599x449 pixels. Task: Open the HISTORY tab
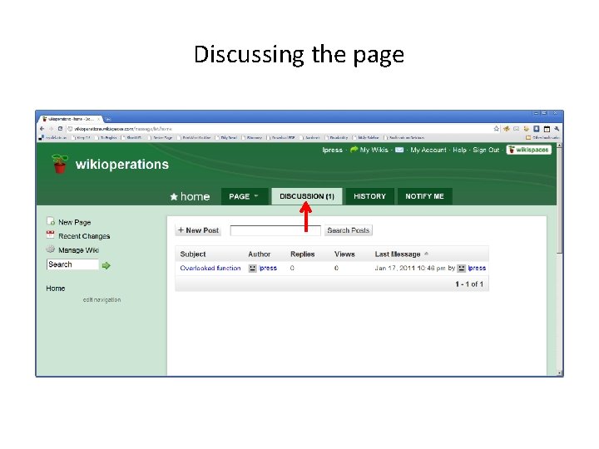tap(369, 196)
